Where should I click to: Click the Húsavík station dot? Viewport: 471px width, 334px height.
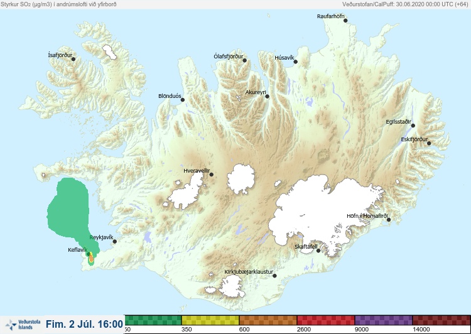[296, 62]
